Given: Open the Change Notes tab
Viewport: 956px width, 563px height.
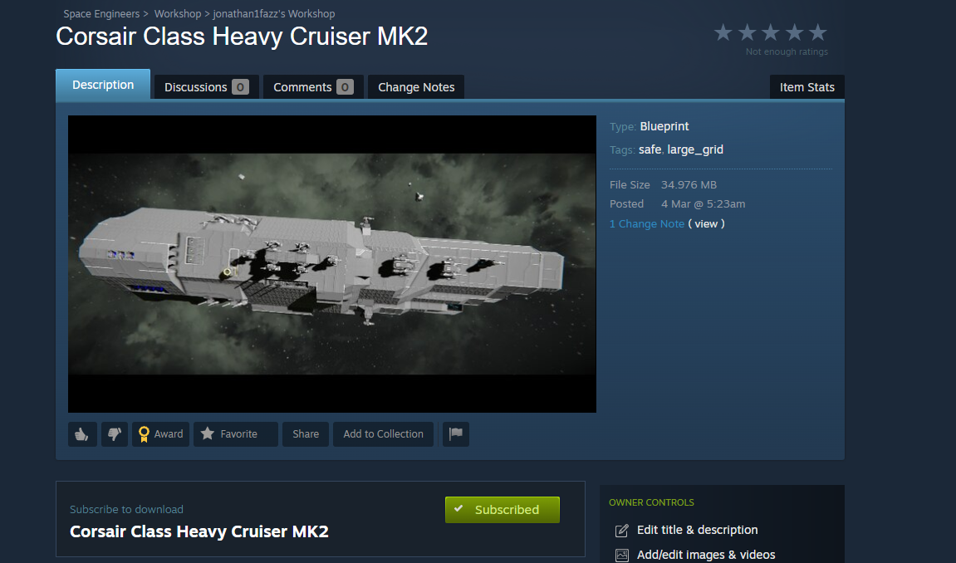Looking at the screenshot, I should pyautogui.click(x=416, y=87).
